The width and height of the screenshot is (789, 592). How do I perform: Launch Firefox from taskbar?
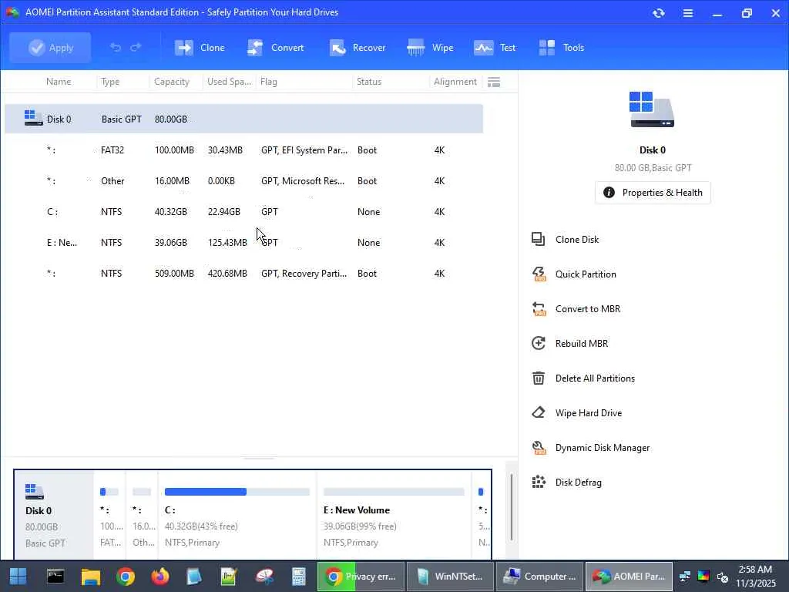(160, 577)
